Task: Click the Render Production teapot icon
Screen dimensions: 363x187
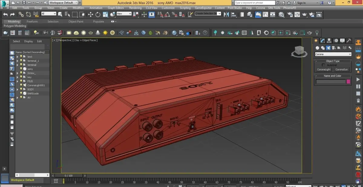Action: point(305,14)
